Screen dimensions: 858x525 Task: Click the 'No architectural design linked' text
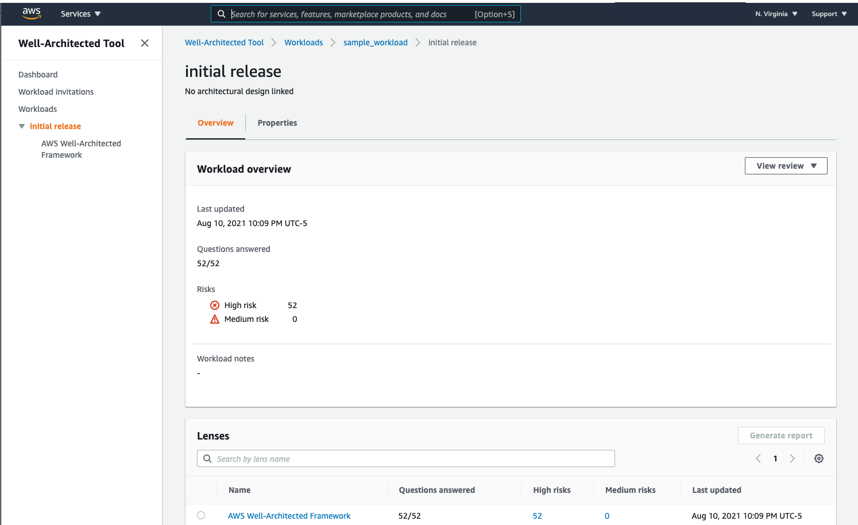click(x=239, y=91)
